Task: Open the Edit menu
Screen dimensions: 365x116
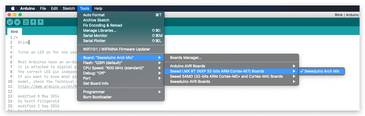Action: click(54, 8)
